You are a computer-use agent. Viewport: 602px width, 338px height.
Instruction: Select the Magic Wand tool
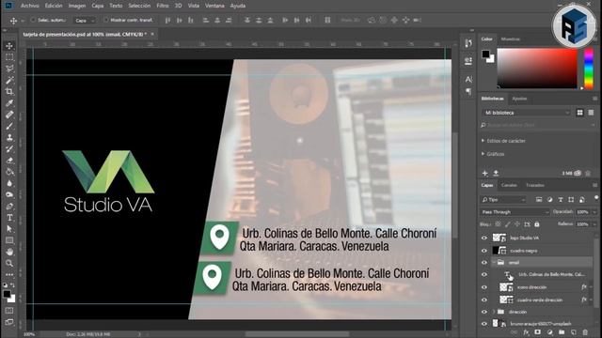[9, 80]
